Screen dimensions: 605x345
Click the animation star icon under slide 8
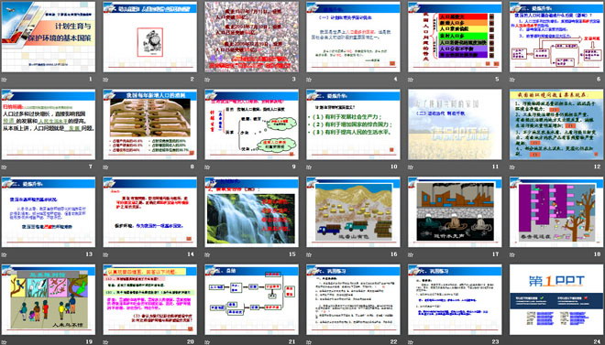[x=105, y=167]
